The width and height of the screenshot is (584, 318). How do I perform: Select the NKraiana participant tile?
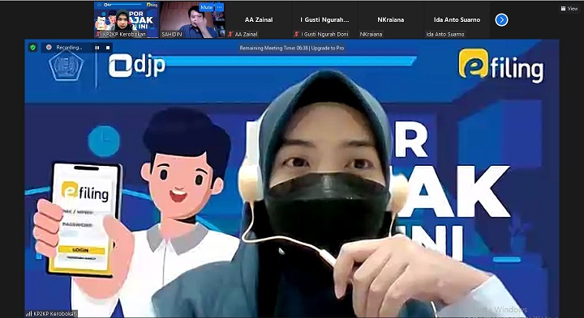coord(390,19)
